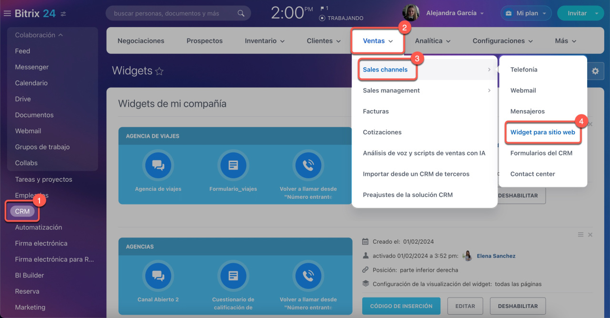Click the Agencia de viajes chat icon
This screenshot has width=610, height=318.
tap(158, 165)
